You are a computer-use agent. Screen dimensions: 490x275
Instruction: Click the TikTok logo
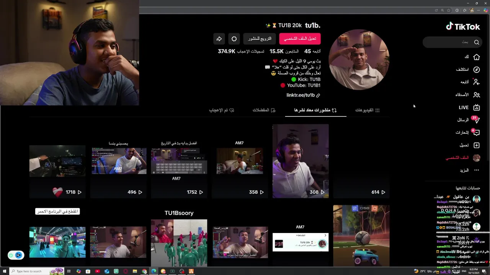(x=463, y=26)
